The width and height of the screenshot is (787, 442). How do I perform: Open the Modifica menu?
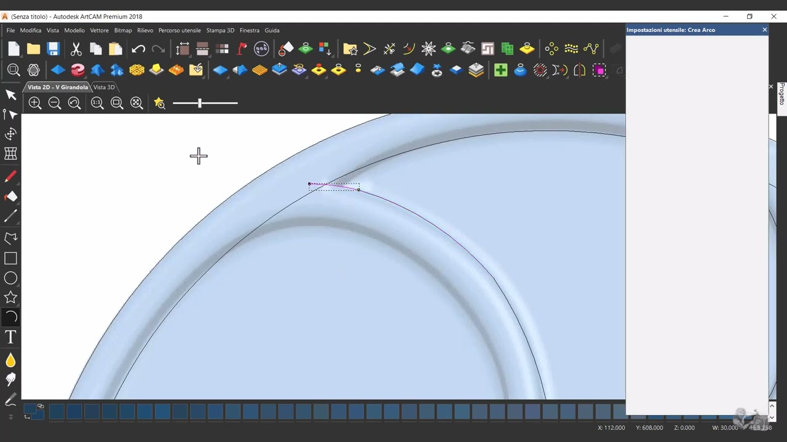pos(31,30)
